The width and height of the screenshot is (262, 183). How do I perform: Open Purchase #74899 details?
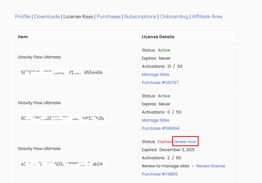click(160, 174)
